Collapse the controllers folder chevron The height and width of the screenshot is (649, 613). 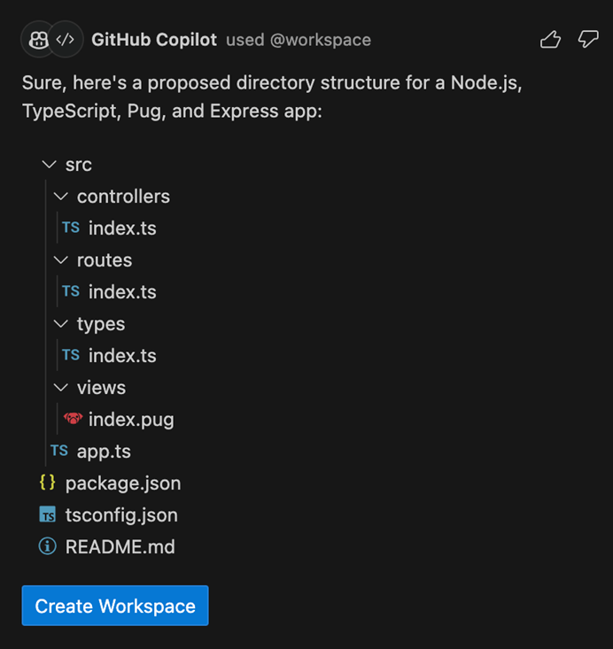click(60, 197)
